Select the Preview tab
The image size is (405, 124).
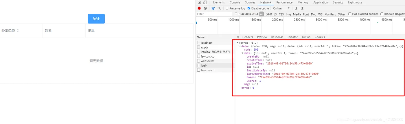tap(262, 37)
